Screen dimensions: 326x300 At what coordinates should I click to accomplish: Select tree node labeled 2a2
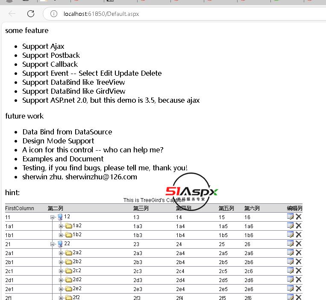tap(77, 252)
